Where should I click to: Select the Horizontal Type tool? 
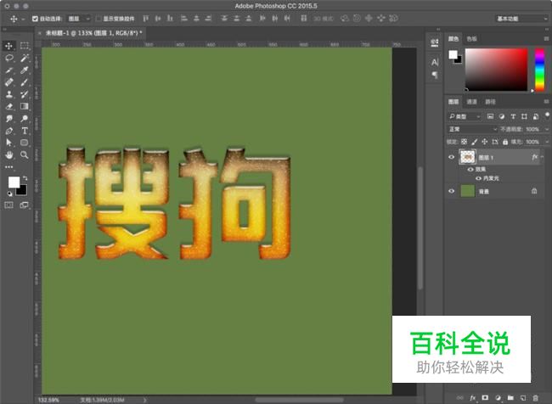(x=25, y=131)
